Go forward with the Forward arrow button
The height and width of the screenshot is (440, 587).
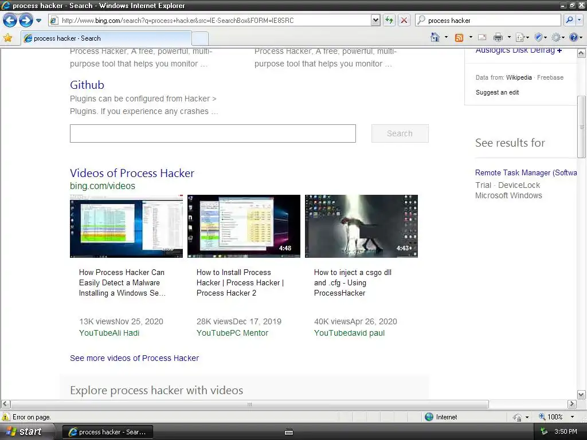[26, 20]
